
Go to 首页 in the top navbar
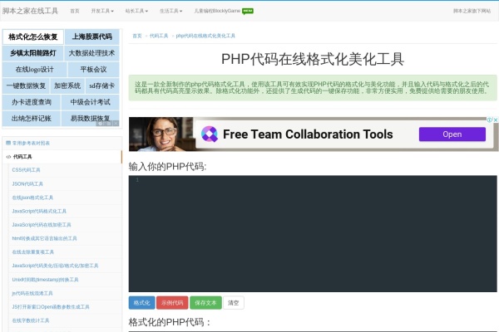tap(75, 11)
